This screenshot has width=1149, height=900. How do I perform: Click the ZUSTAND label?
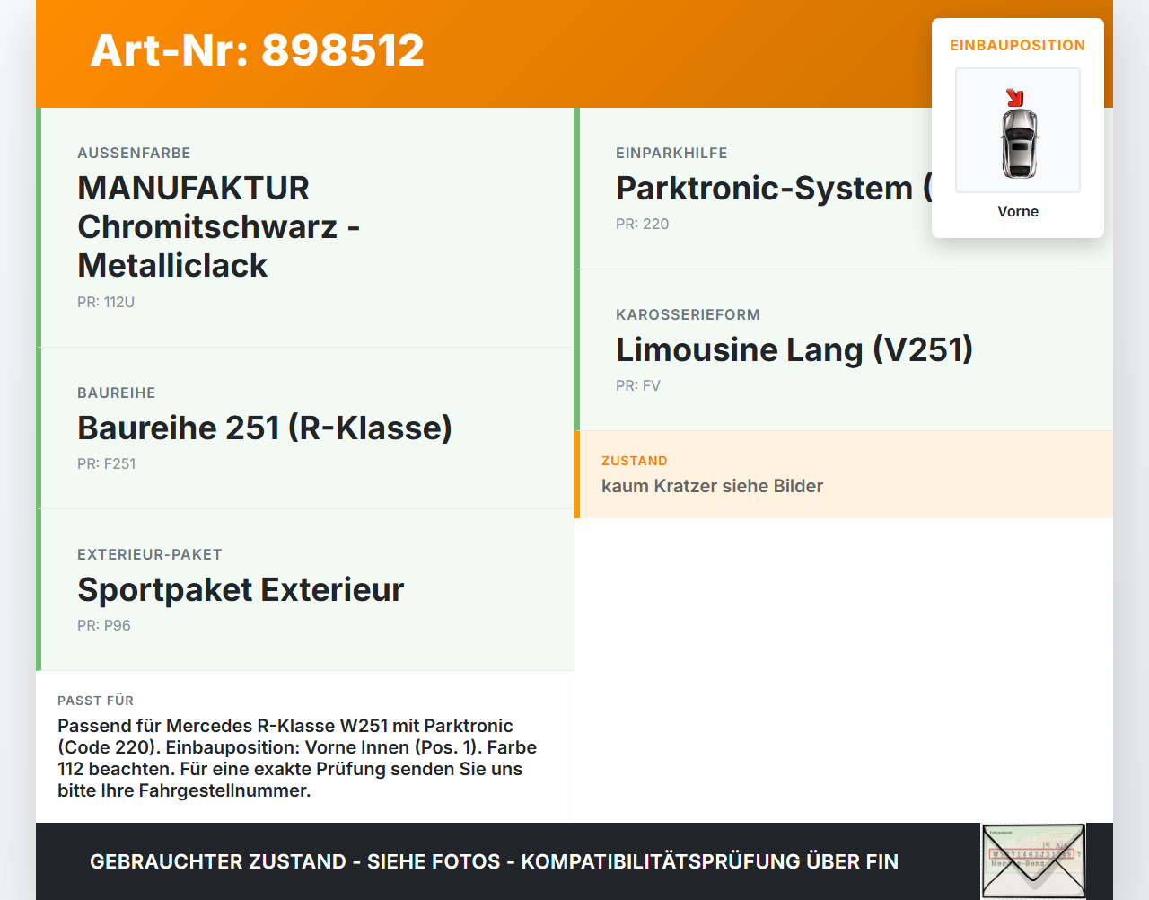coord(635,461)
